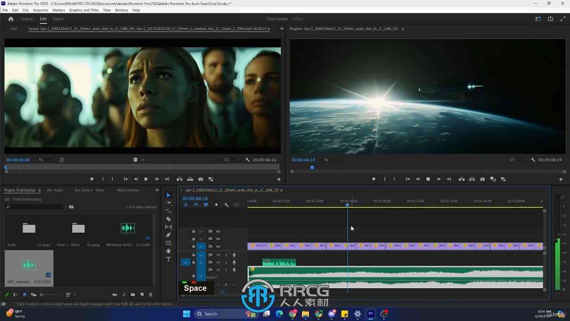This screenshot has height=321, width=570.
Task: Select the Slip tool
Action: [x=168, y=227]
